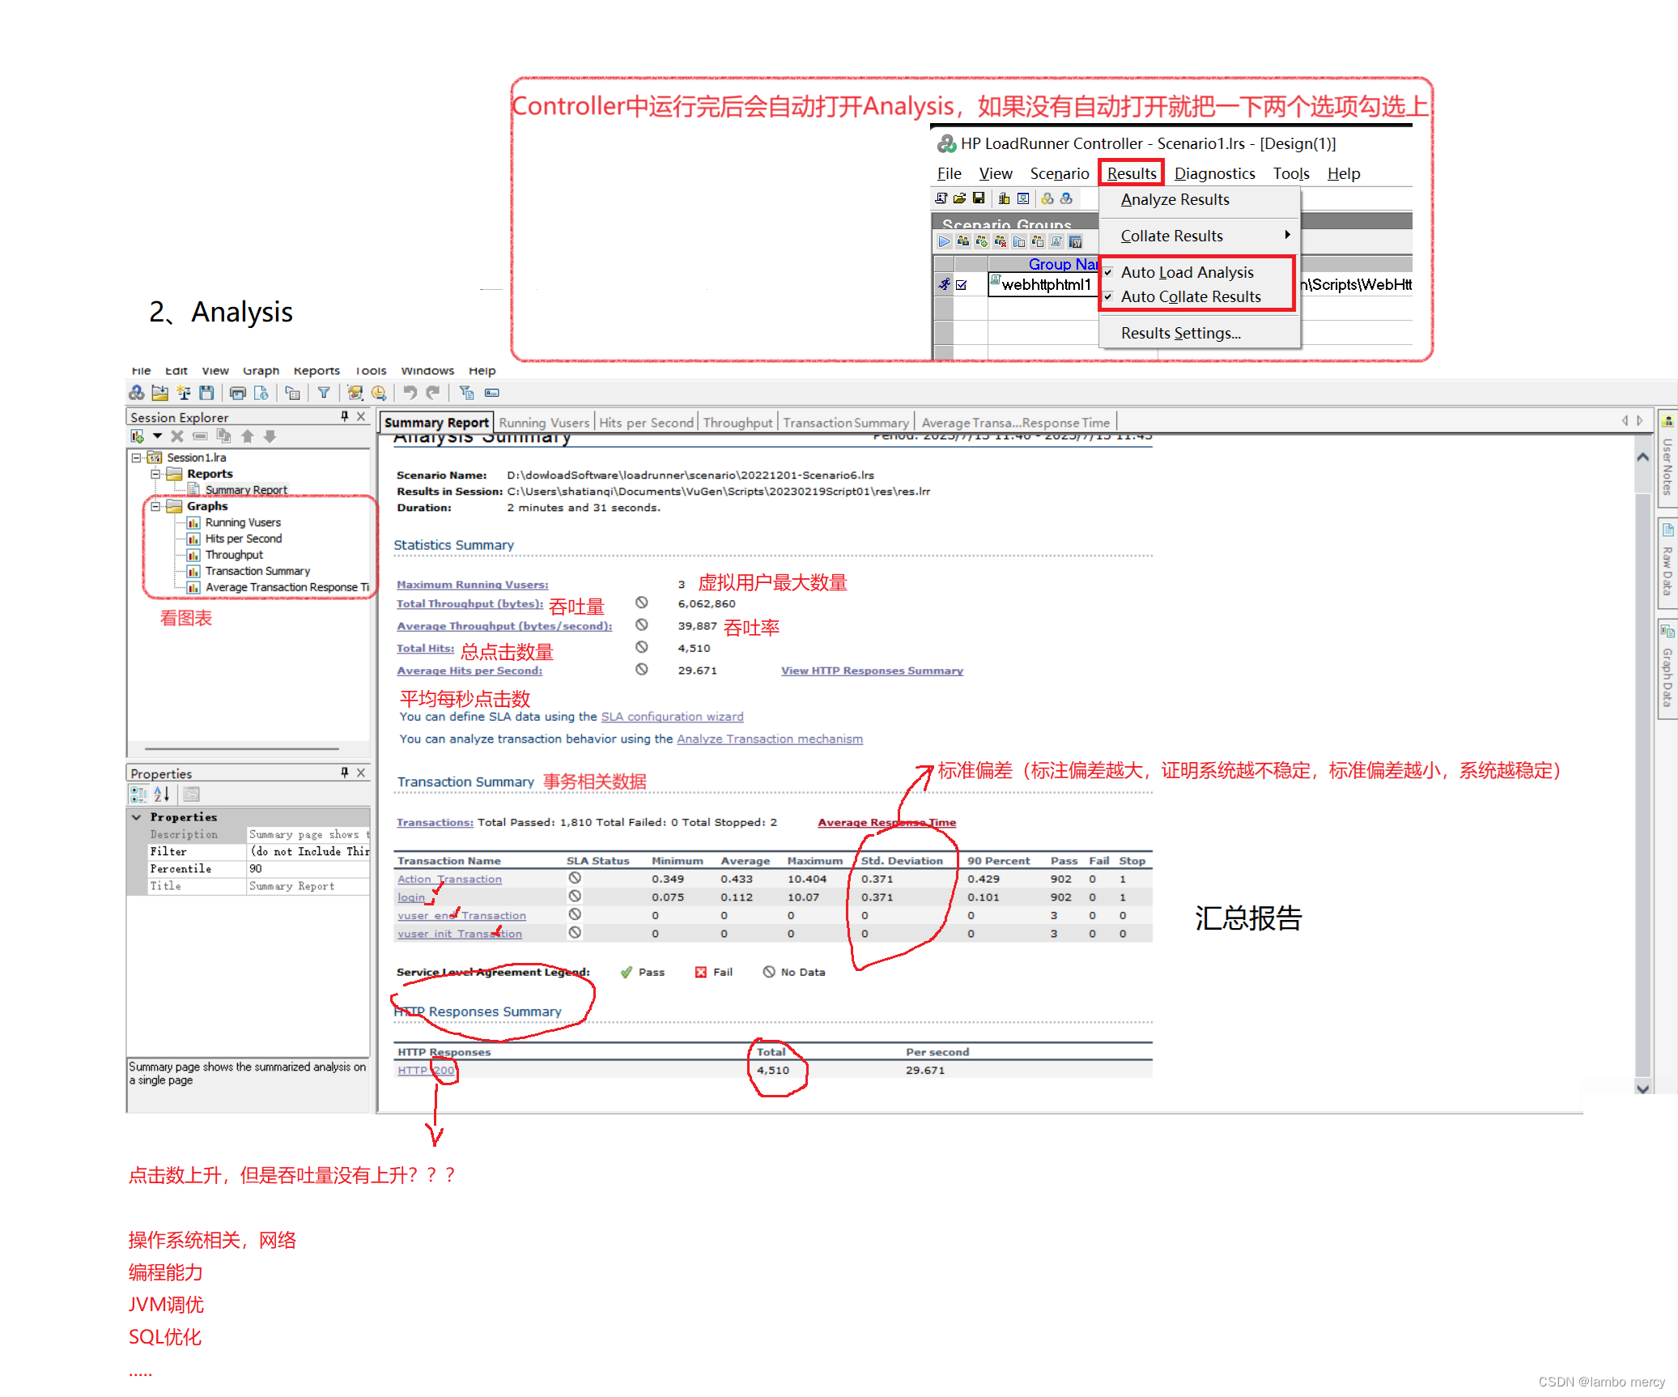Image resolution: width=1678 pixels, height=1397 pixels.
Task: Switch to the Throughput tab
Action: [x=737, y=423]
